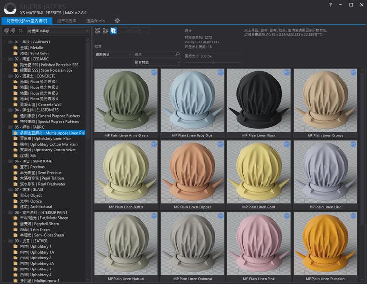Viewport: 367px width, 284px height.
Task: Open the settings gear tab icon
Action: (117, 21)
